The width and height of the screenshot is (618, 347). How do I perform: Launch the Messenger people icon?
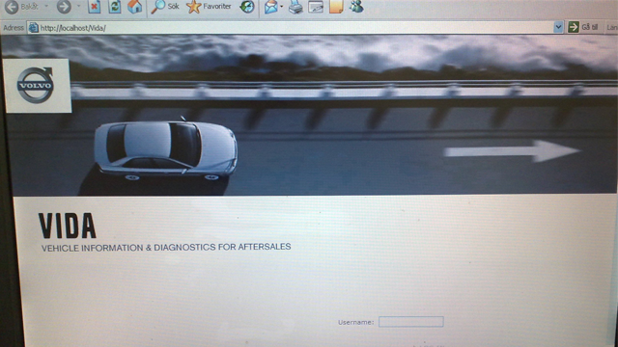(x=356, y=7)
